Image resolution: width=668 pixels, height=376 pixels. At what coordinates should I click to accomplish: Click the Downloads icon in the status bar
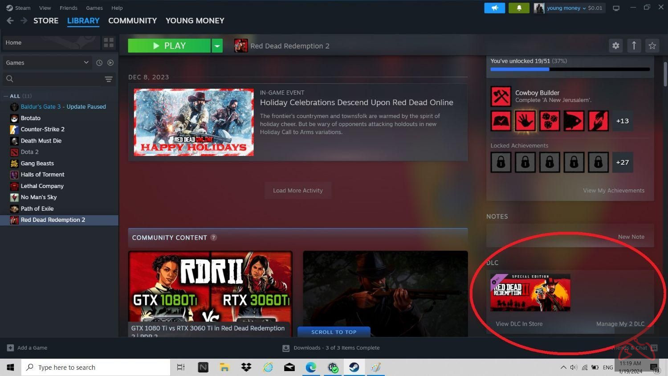[285, 348]
